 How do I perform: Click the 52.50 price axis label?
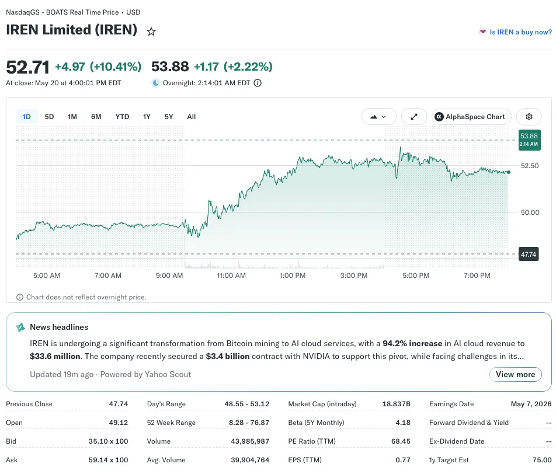tap(530, 166)
